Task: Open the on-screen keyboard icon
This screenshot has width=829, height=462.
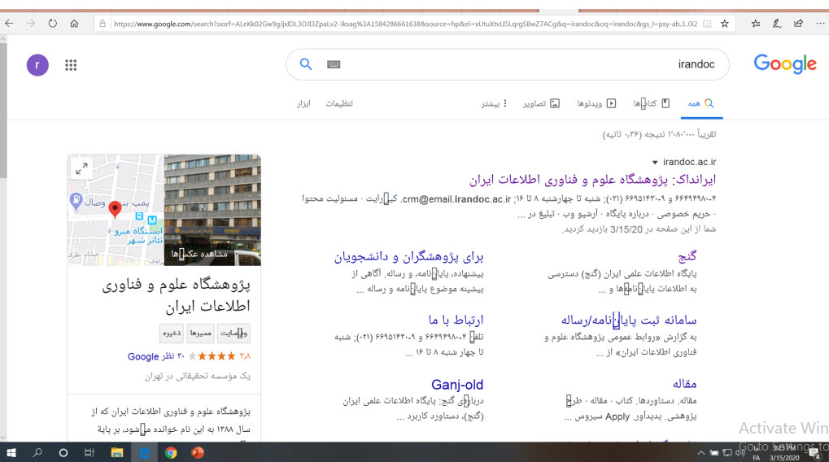Action: pos(334,64)
